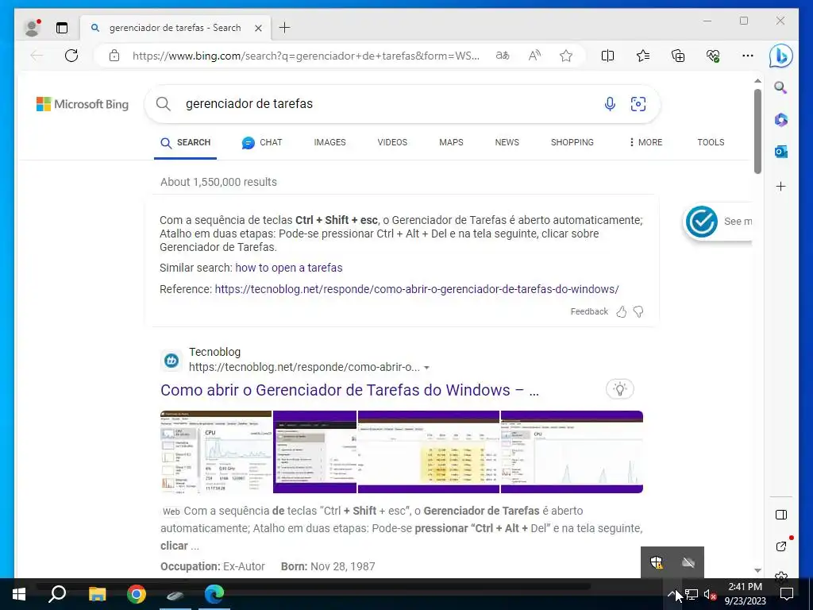
Task: Switch to NEWS results
Action: click(x=507, y=142)
